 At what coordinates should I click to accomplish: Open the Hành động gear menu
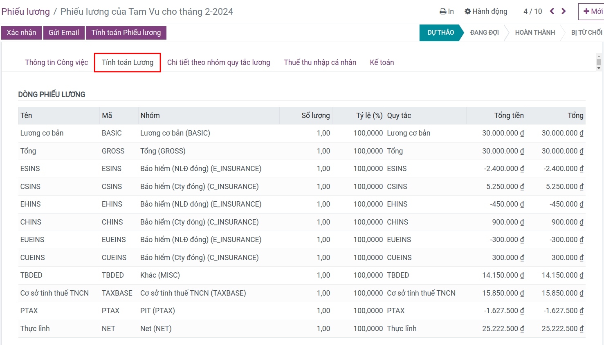486,11
